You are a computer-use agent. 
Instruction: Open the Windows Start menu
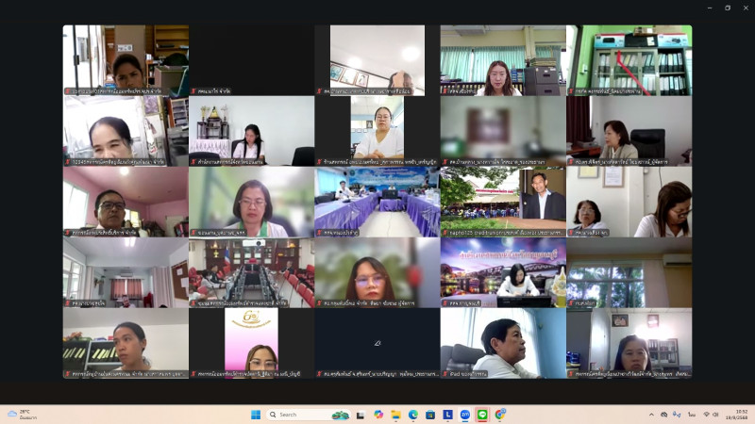click(x=255, y=415)
